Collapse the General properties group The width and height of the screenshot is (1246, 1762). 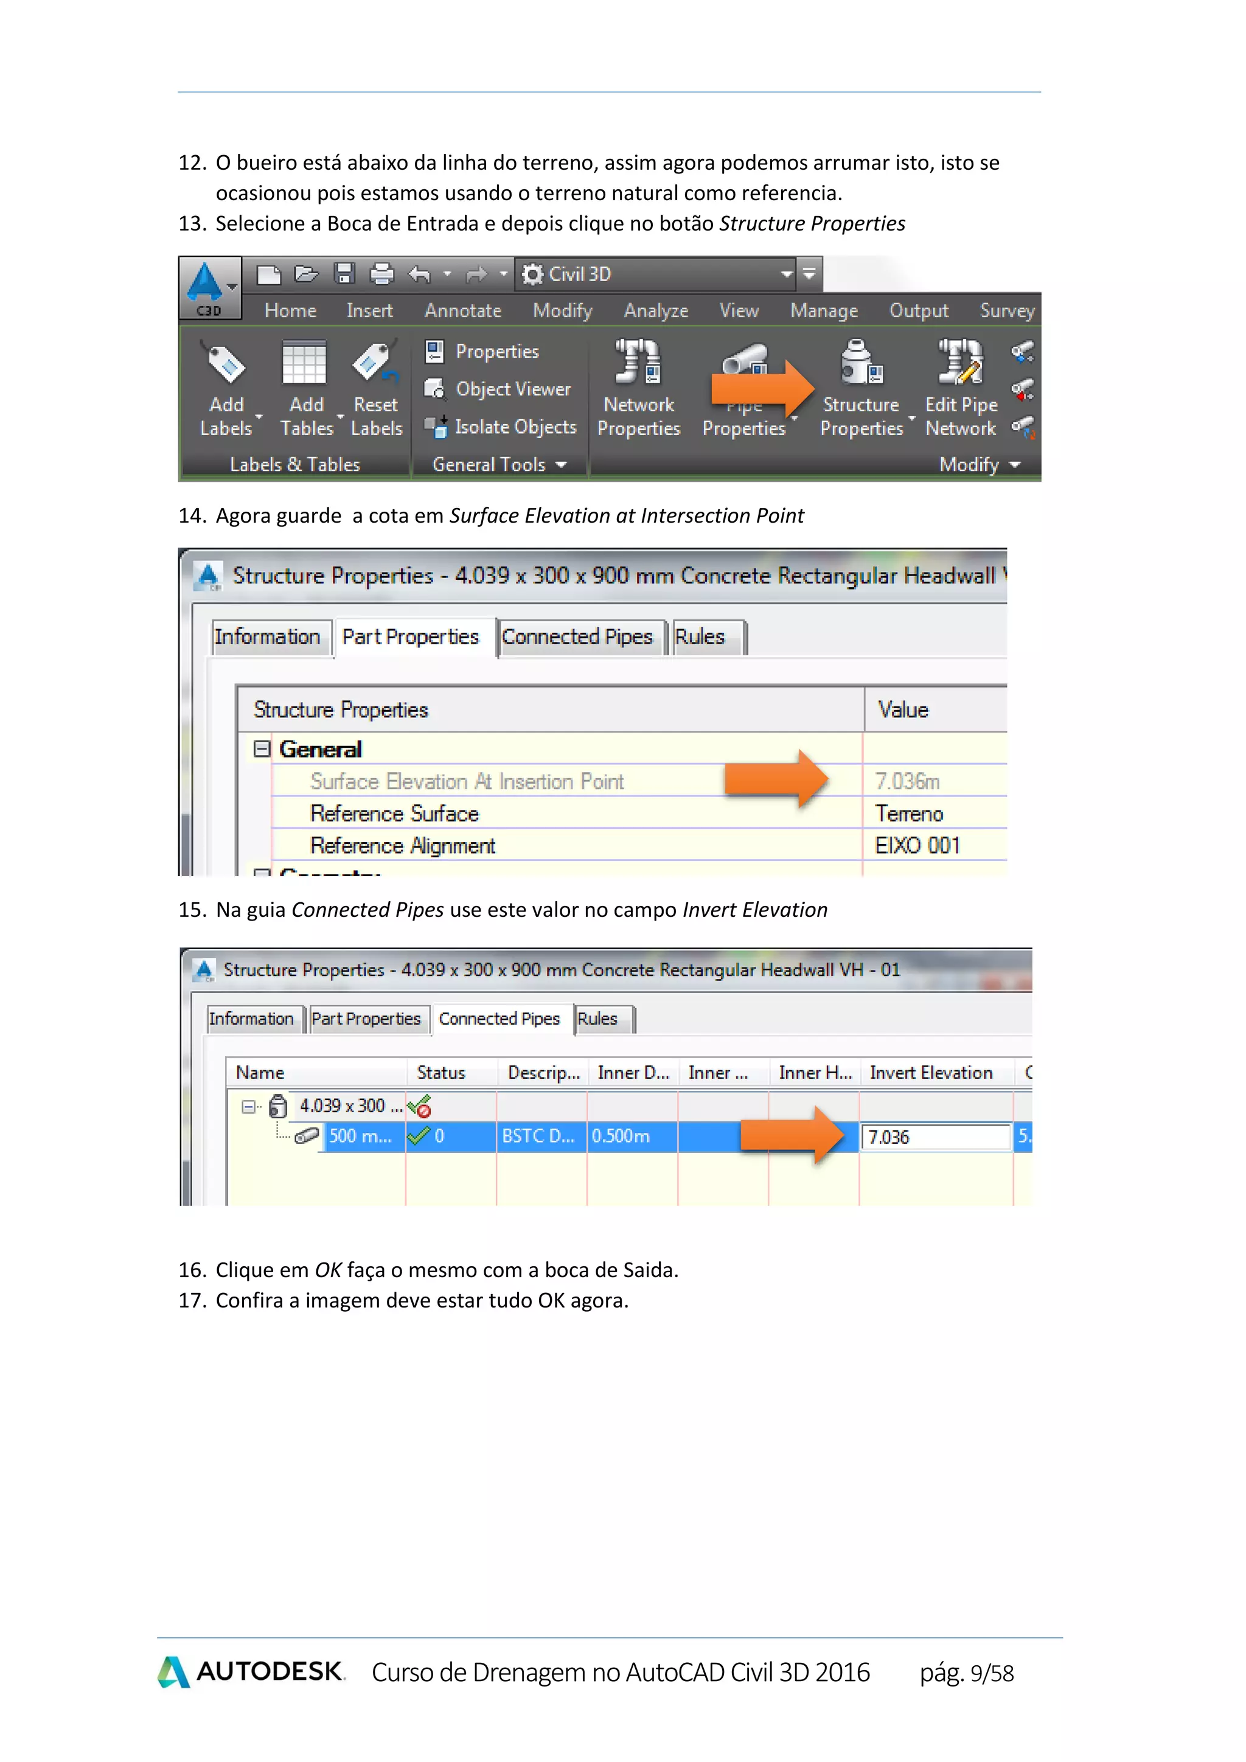[262, 749]
